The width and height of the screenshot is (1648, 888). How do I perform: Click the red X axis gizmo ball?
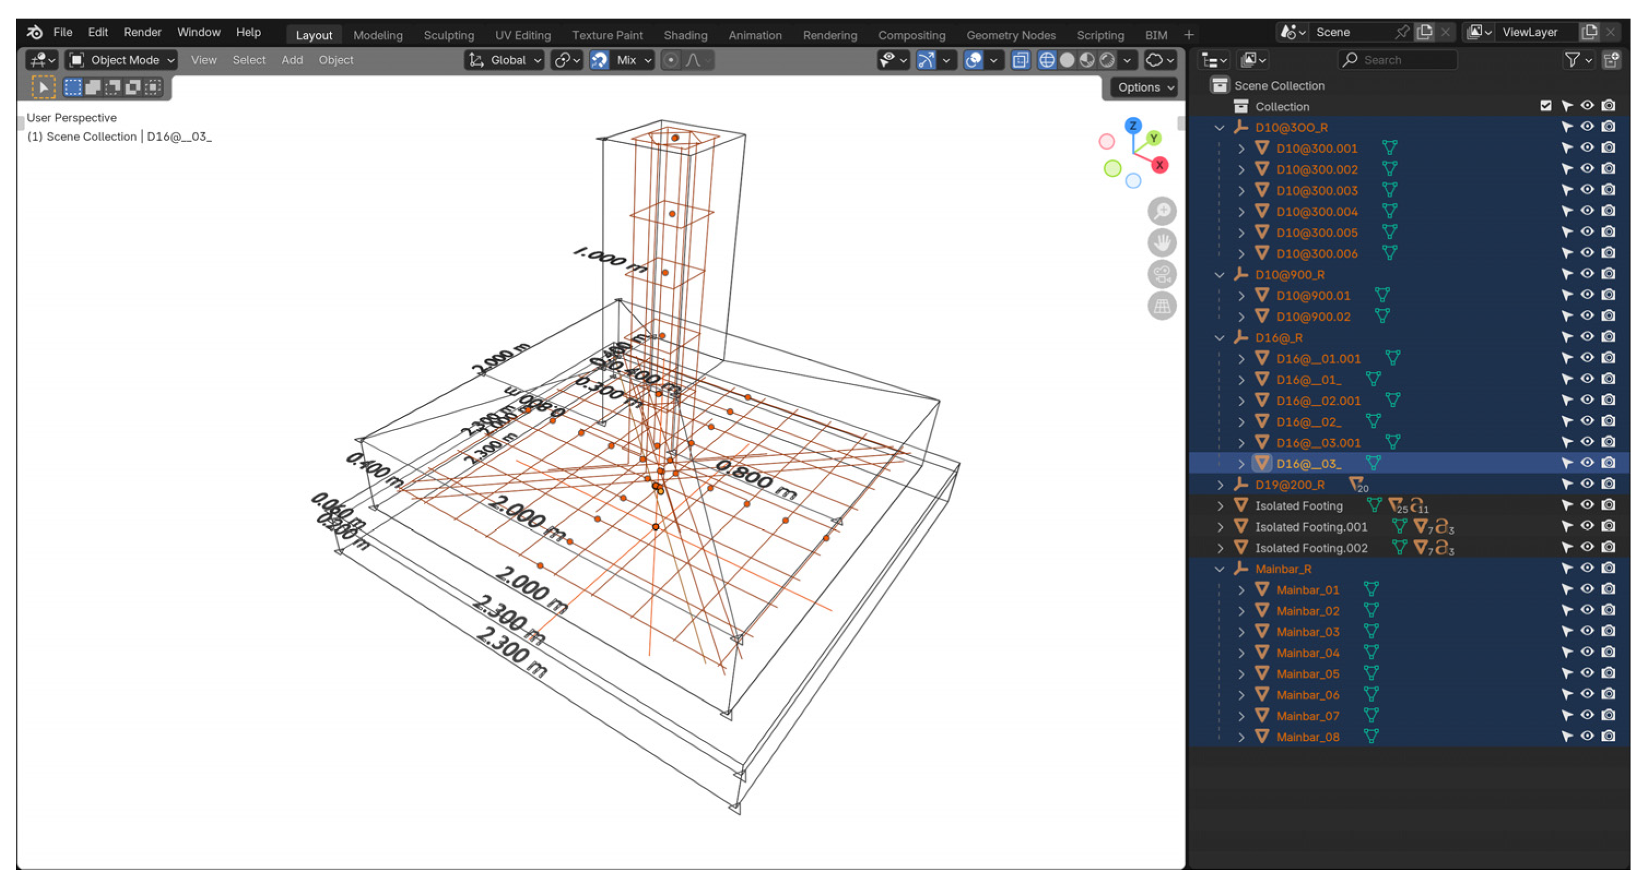[1159, 165]
